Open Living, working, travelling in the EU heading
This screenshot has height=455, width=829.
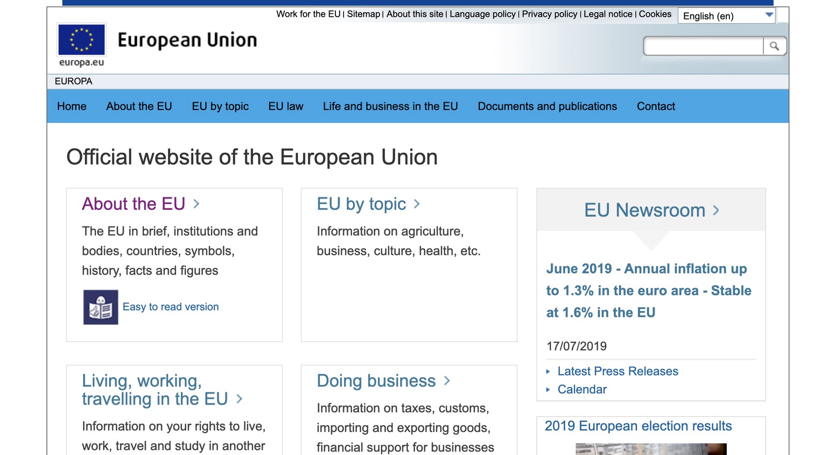point(154,390)
